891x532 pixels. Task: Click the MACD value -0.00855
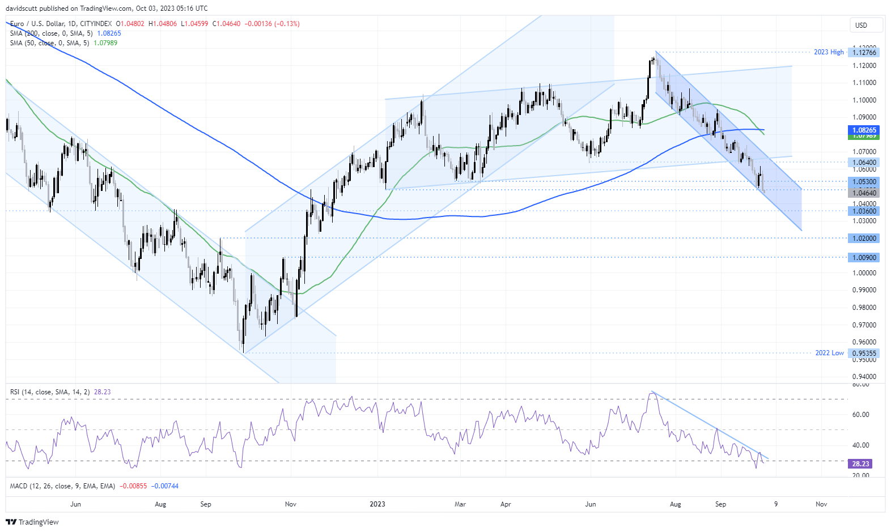(133, 486)
